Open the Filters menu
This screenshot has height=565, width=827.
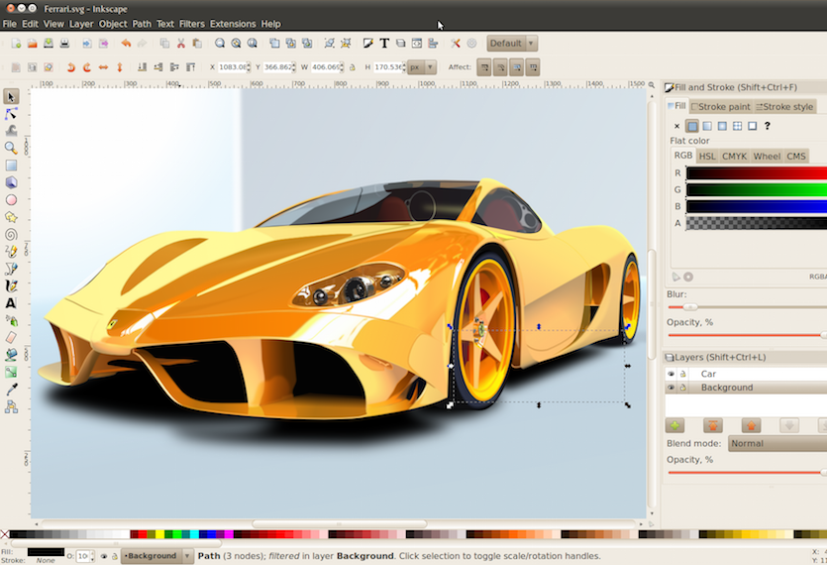(x=191, y=24)
